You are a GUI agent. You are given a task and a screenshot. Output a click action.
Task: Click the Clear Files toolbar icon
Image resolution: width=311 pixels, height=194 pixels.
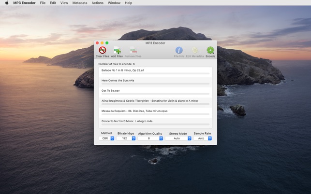click(103, 50)
